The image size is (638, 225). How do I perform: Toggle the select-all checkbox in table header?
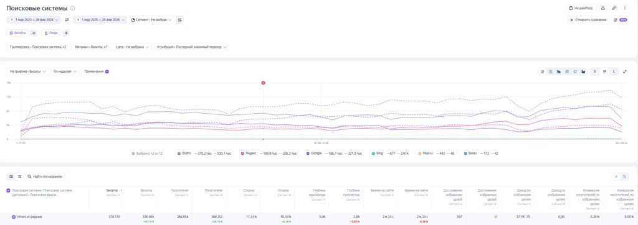click(9, 190)
